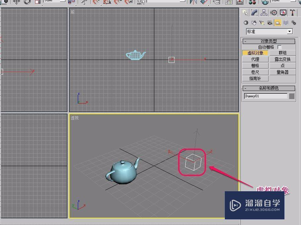Click the 虚拟对象 button
The height and width of the screenshot is (225, 301).
click(x=255, y=53)
